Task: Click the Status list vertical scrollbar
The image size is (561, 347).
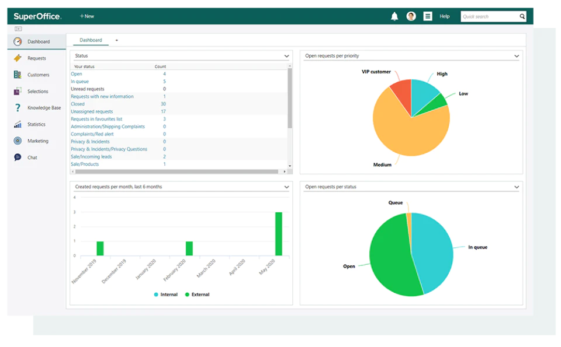Action: (x=290, y=98)
